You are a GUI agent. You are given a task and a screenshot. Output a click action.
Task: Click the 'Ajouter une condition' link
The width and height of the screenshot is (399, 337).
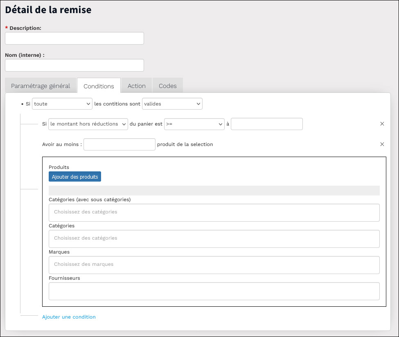click(x=69, y=317)
